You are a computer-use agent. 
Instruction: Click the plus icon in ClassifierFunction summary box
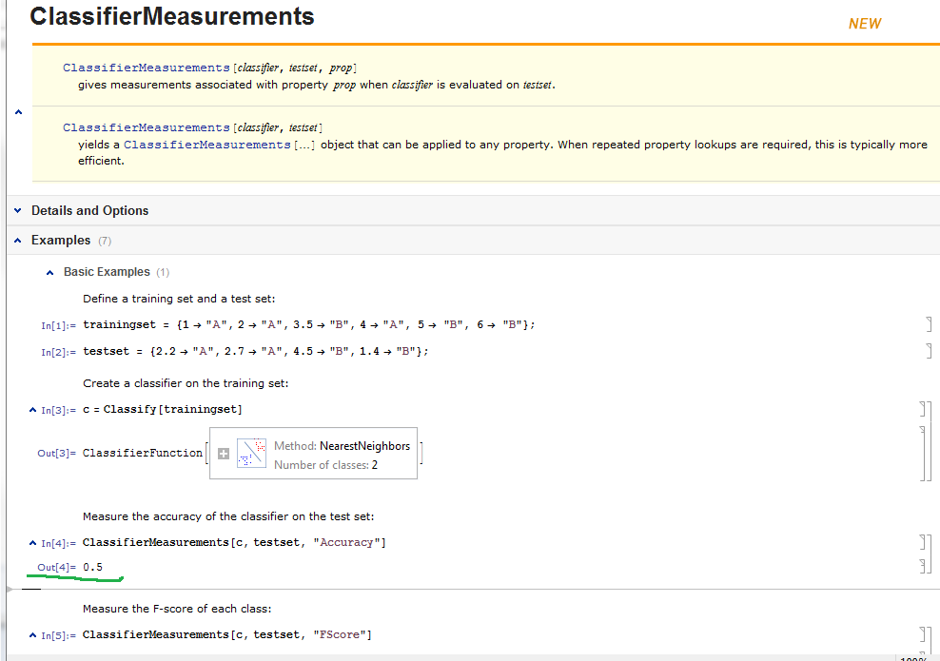pyautogui.click(x=224, y=454)
